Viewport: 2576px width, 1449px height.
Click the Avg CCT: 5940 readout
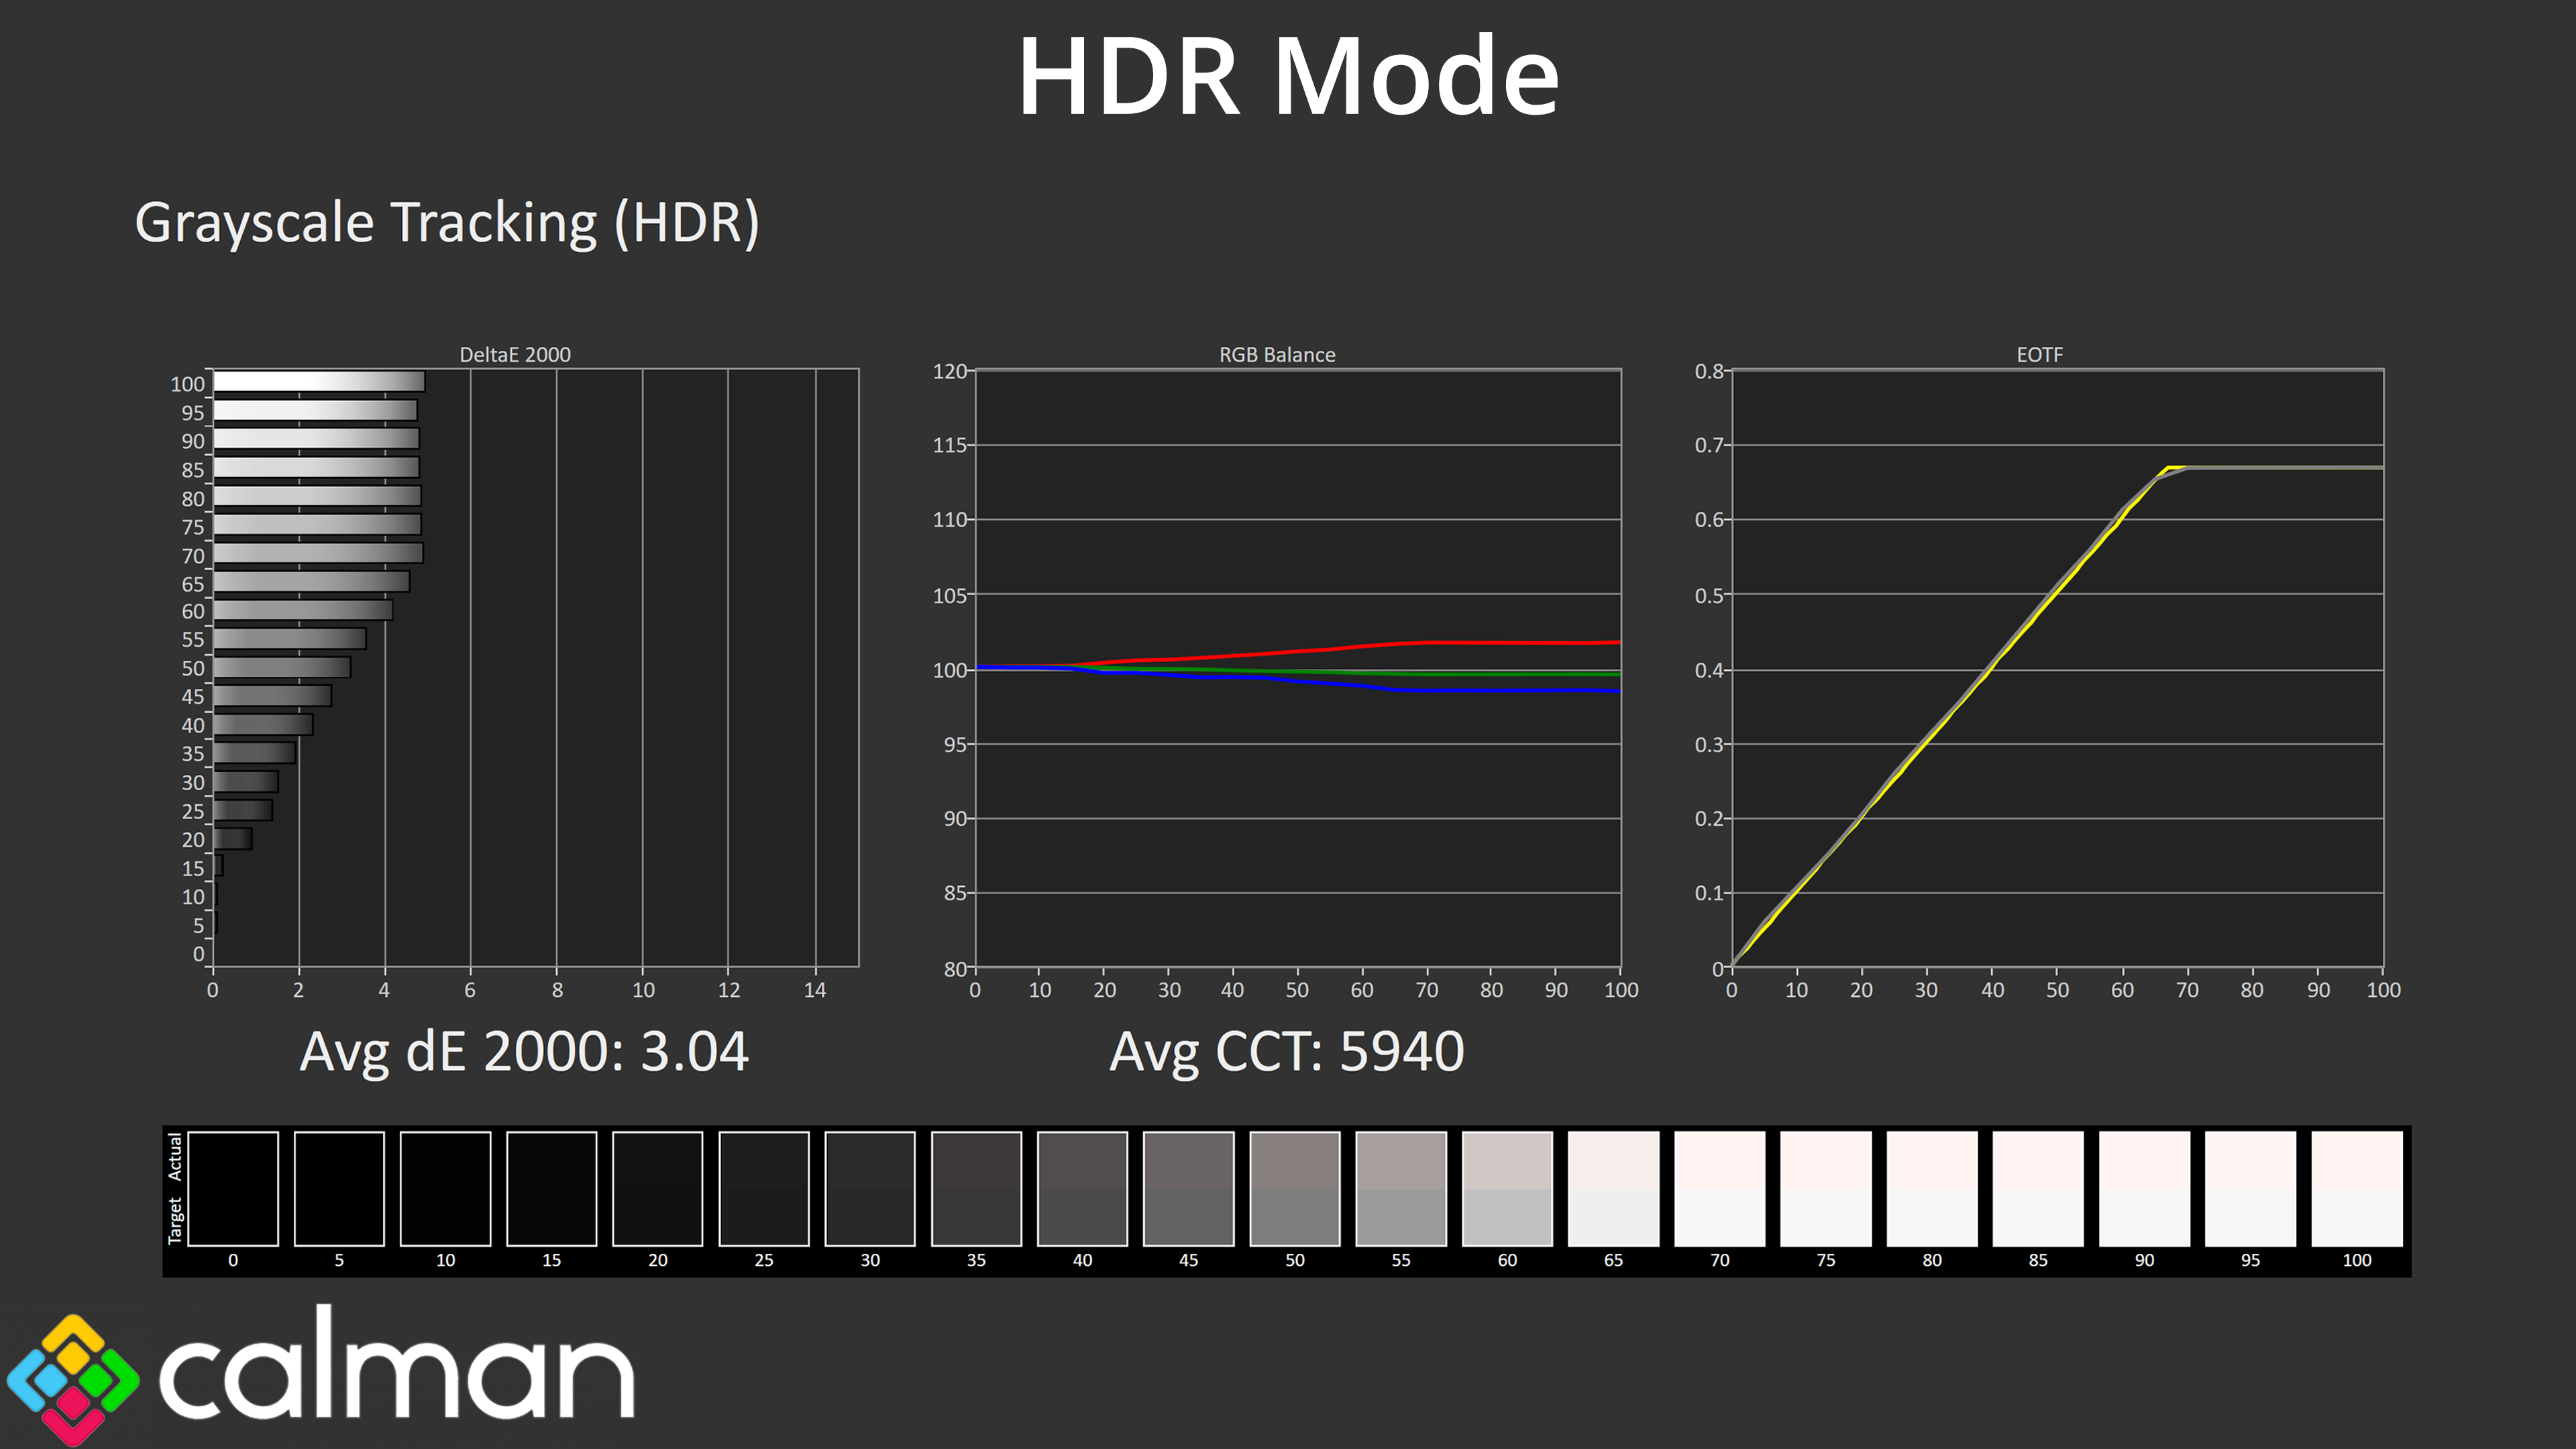pyautogui.click(x=1286, y=1051)
